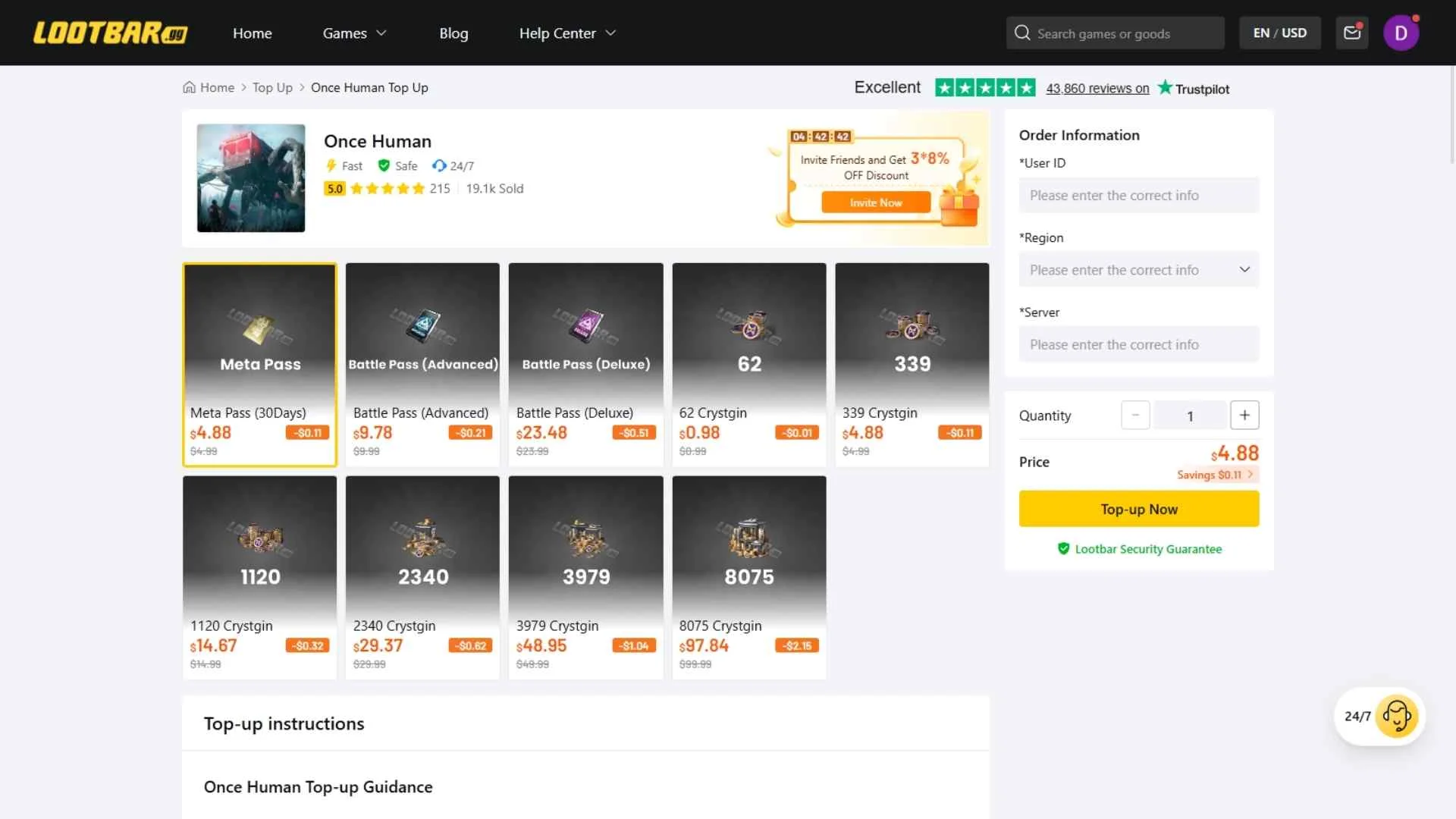1456x819 pixels.
Task: Click the quantity value field
Action: tap(1189, 415)
